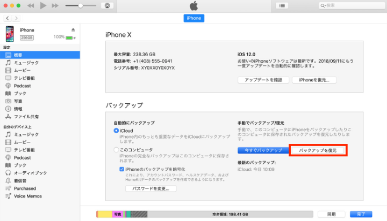Click the search field
Screen dimensions: 387x221
point(352,5)
